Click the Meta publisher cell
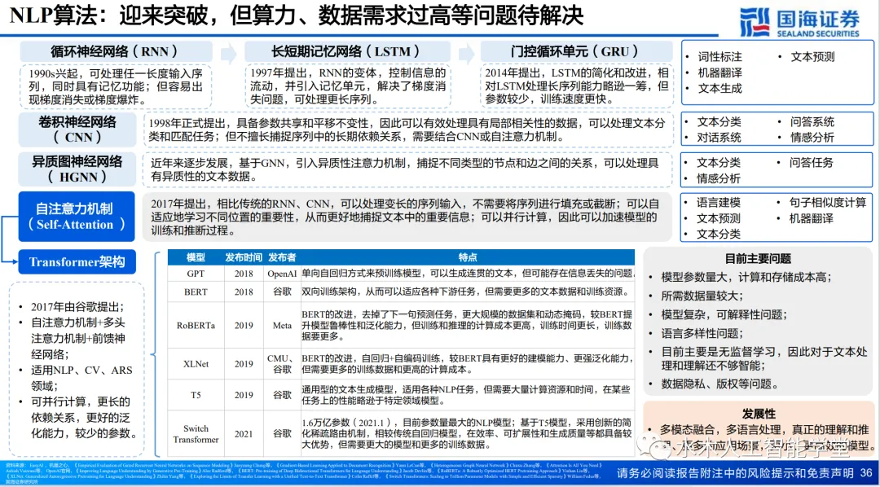The height and width of the screenshot is (487, 880). [x=282, y=325]
